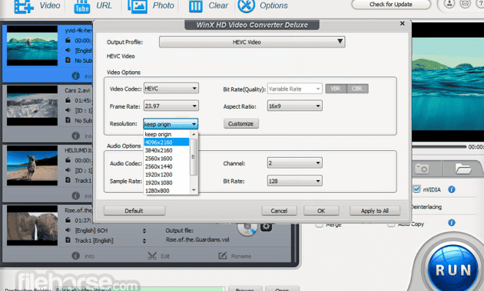Click the Apply to All button
The width and height of the screenshot is (484, 291).
pyautogui.click(x=375, y=211)
